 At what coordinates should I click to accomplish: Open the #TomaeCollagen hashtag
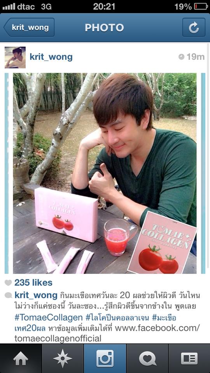(x=49, y=317)
